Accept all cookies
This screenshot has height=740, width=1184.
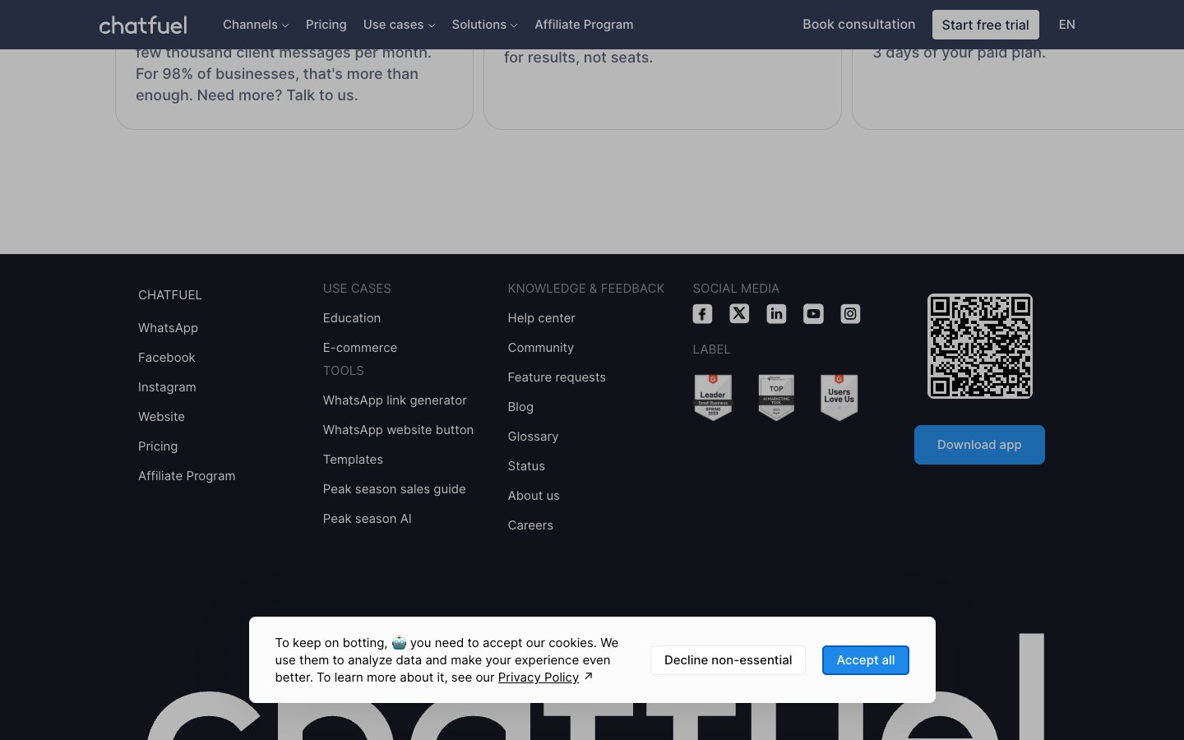coord(865,659)
